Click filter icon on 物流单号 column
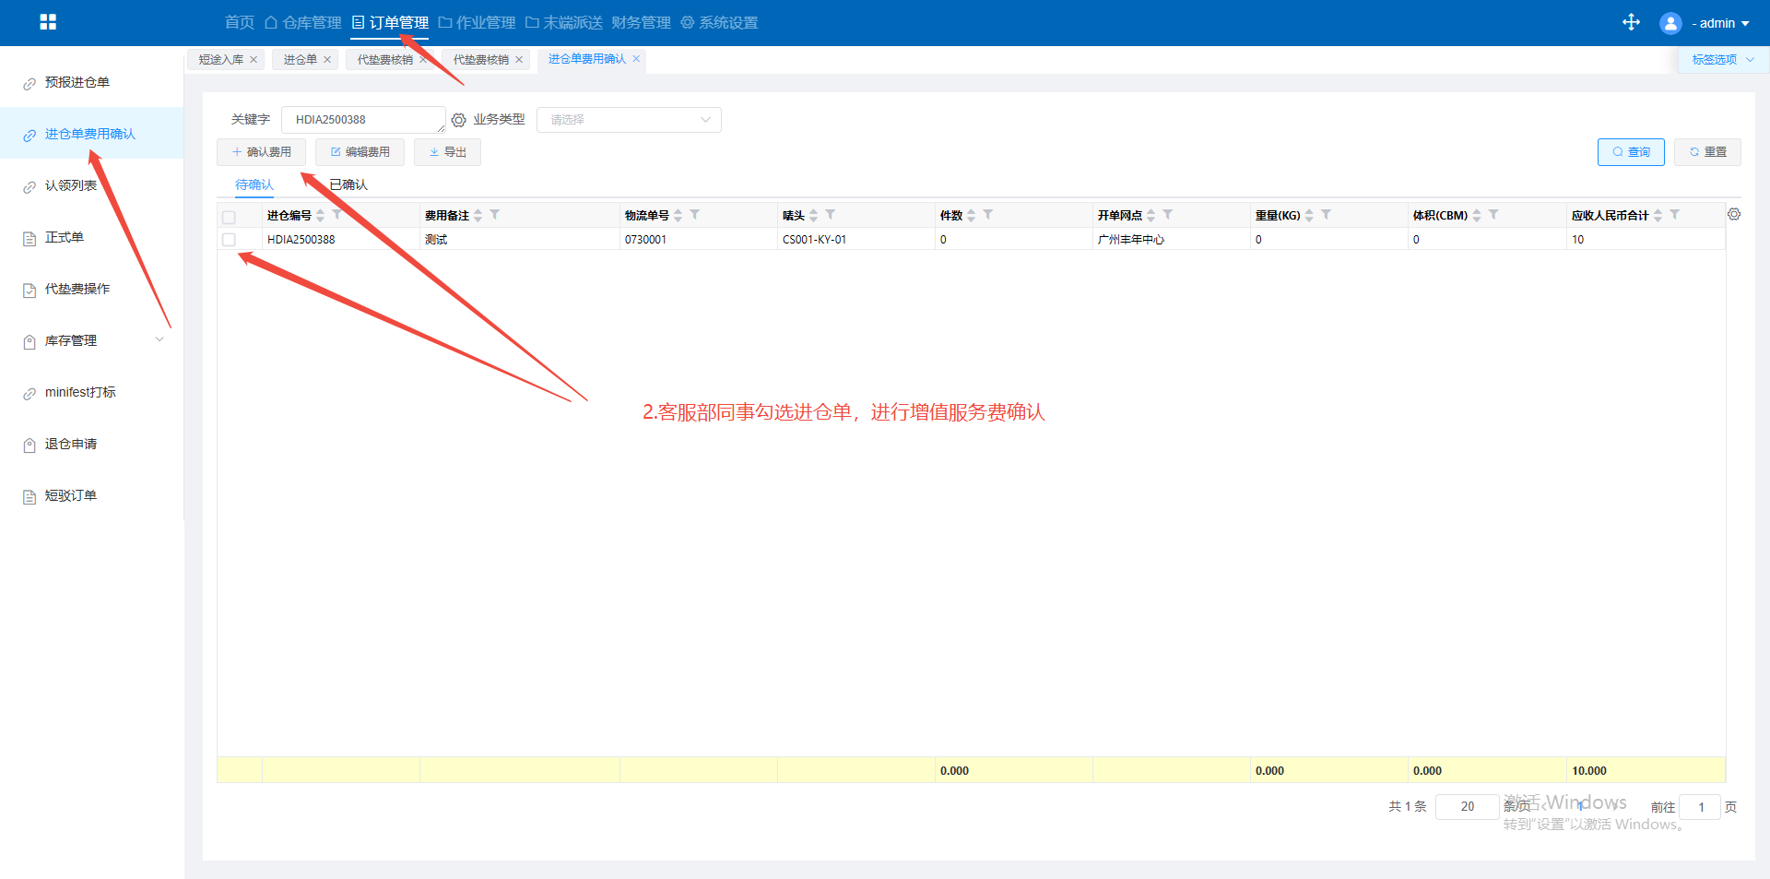This screenshot has height=879, width=1770. [695, 215]
